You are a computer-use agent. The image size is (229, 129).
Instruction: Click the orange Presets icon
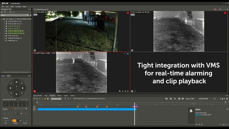click(x=15, y=109)
